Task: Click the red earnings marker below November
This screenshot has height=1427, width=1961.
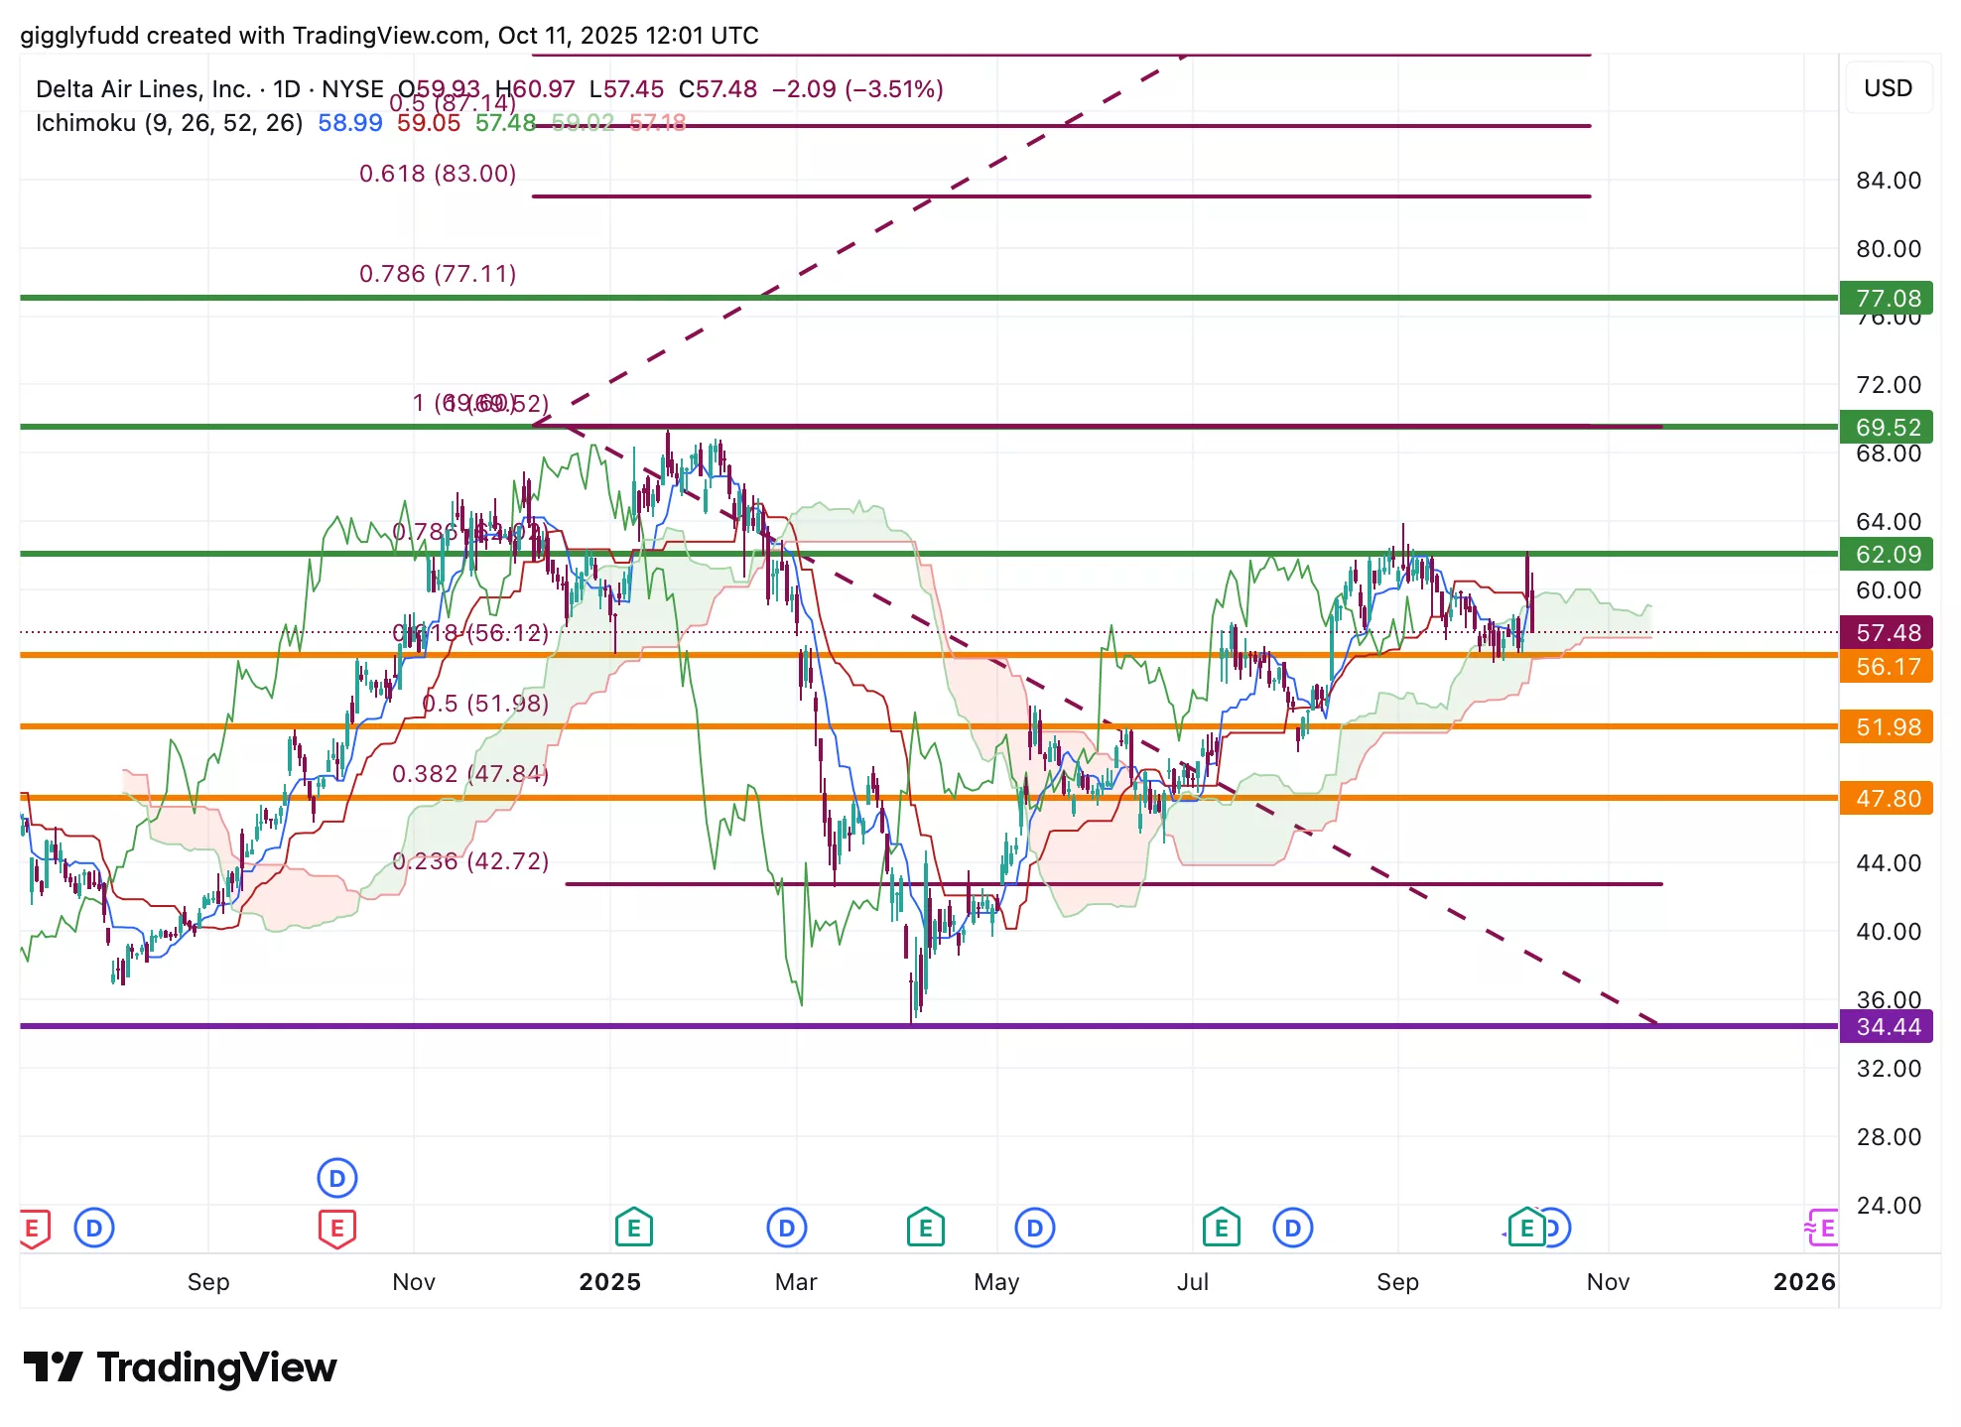Action: pyautogui.click(x=336, y=1229)
